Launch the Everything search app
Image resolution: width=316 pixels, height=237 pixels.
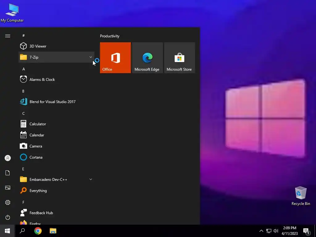pyautogui.click(x=56, y=190)
